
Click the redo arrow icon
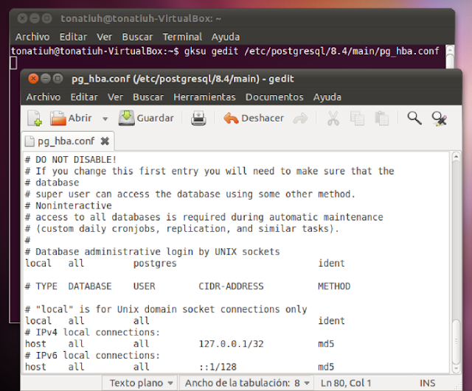pyautogui.click(x=300, y=119)
